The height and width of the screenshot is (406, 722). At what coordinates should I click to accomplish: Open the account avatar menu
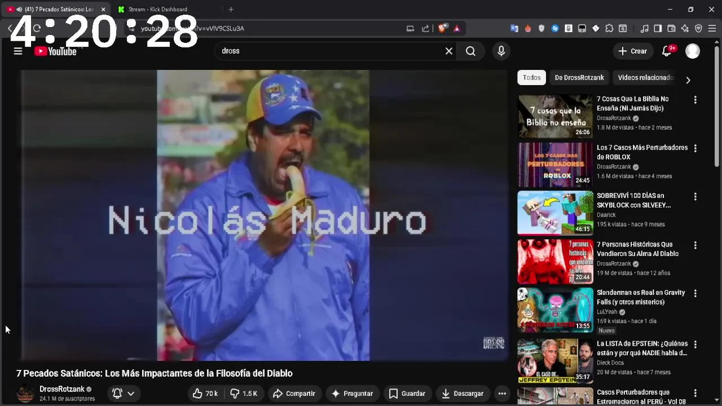(693, 51)
